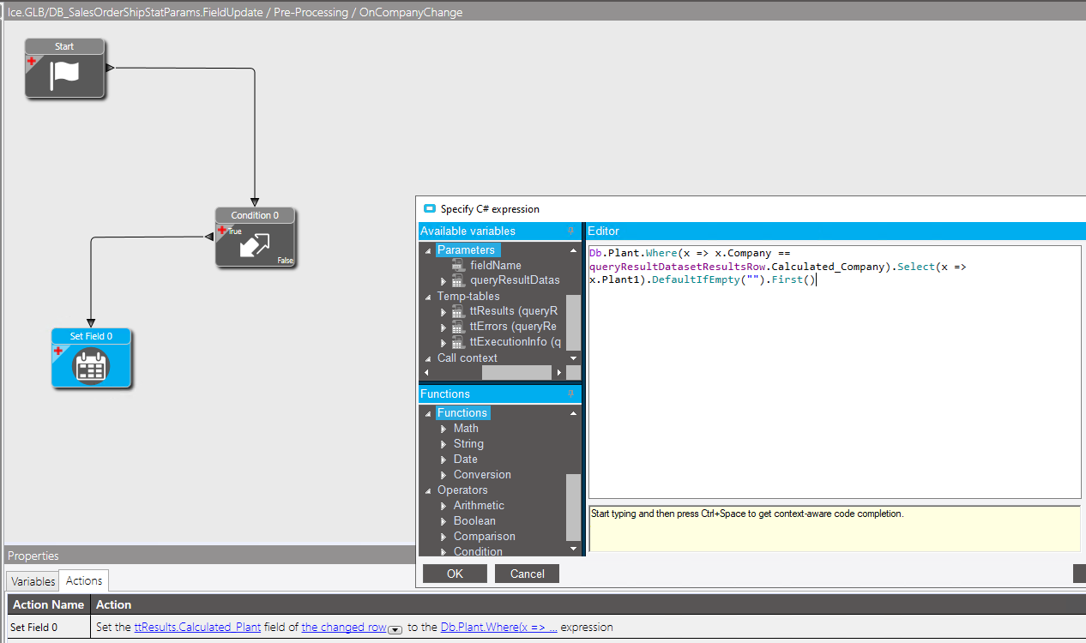
Task: Click the OK button
Action: [456, 574]
